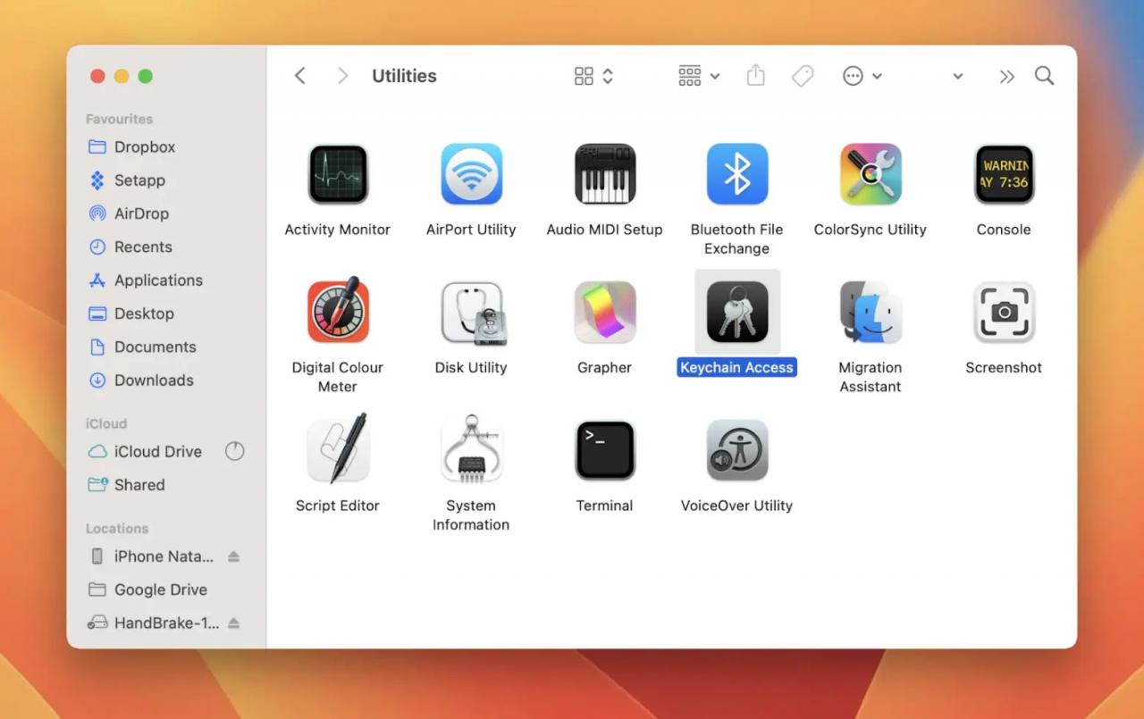The width and height of the screenshot is (1144, 719).
Task: Click the Disk Utility name label
Action: (x=471, y=367)
